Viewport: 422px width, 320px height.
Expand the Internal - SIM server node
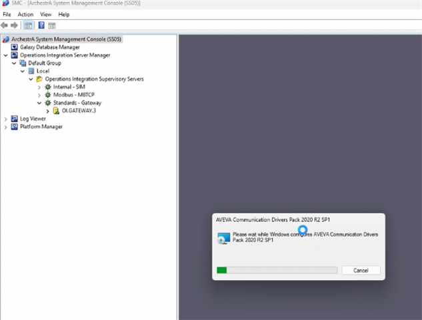pos(39,87)
